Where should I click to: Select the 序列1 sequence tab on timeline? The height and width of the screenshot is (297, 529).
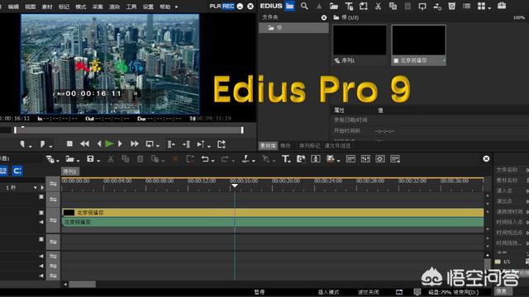(x=70, y=172)
